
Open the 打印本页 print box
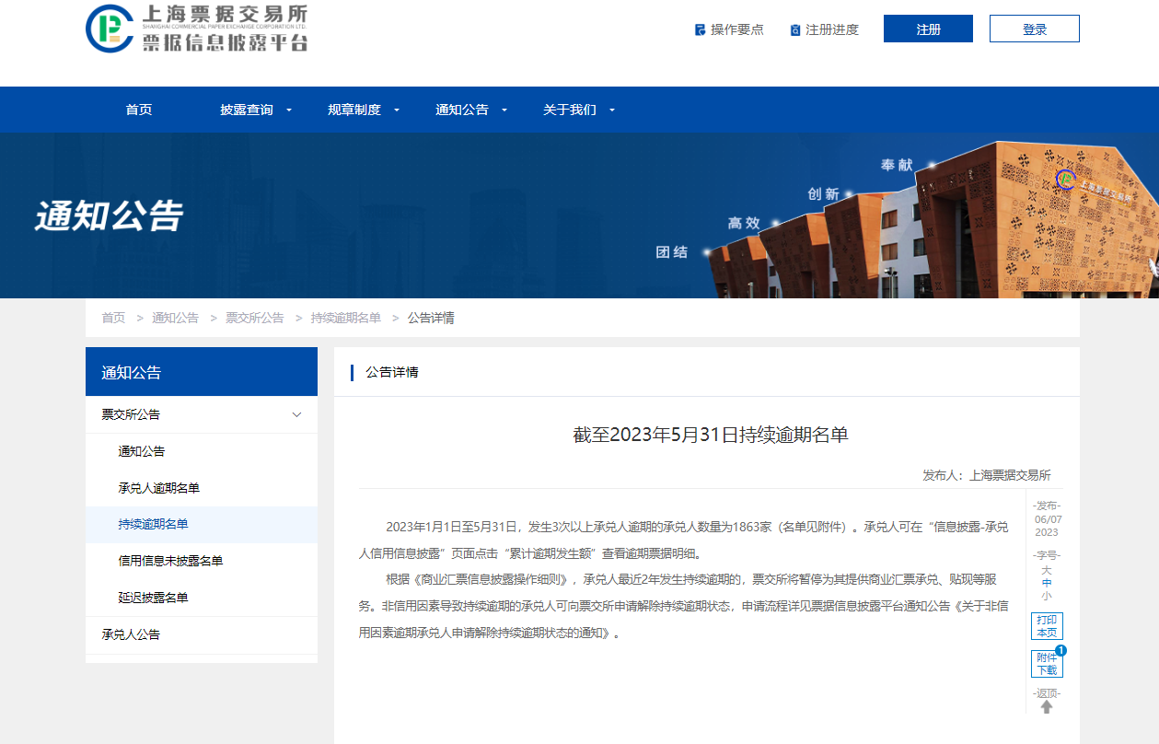(1047, 626)
